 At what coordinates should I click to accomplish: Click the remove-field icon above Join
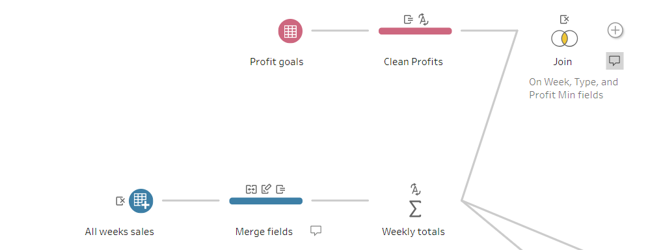[x=565, y=19]
